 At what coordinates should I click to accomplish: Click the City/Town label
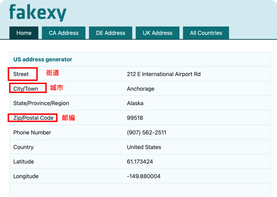coord(26,89)
